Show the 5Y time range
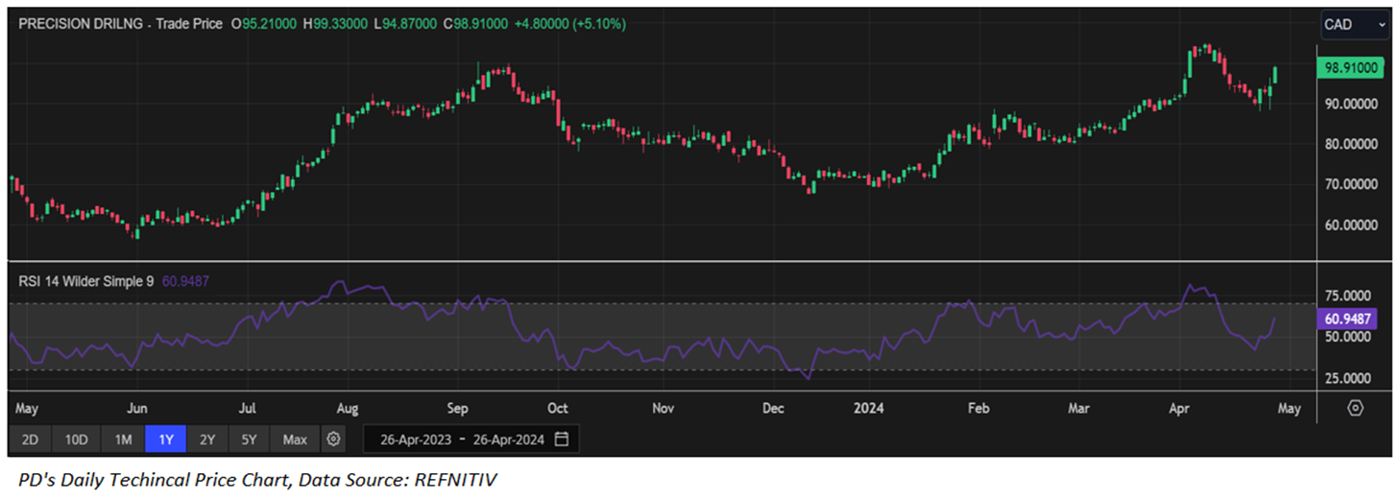1396x500 pixels. click(249, 440)
